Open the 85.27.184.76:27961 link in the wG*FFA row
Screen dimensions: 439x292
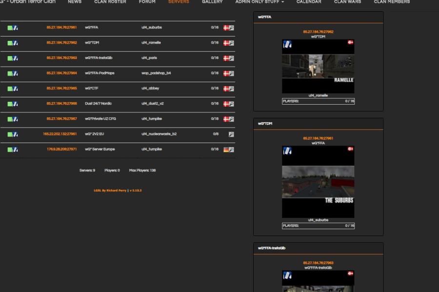click(61, 27)
